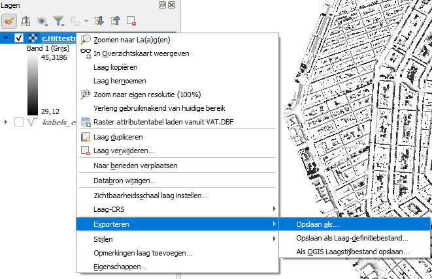Choose 'Opslaan als Laag-definitiebestand...'
The height and width of the screenshot is (279, 432).
355,238
